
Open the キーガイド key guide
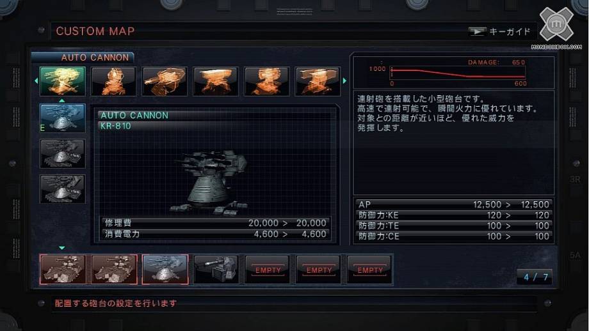click(x=499, y=31)
